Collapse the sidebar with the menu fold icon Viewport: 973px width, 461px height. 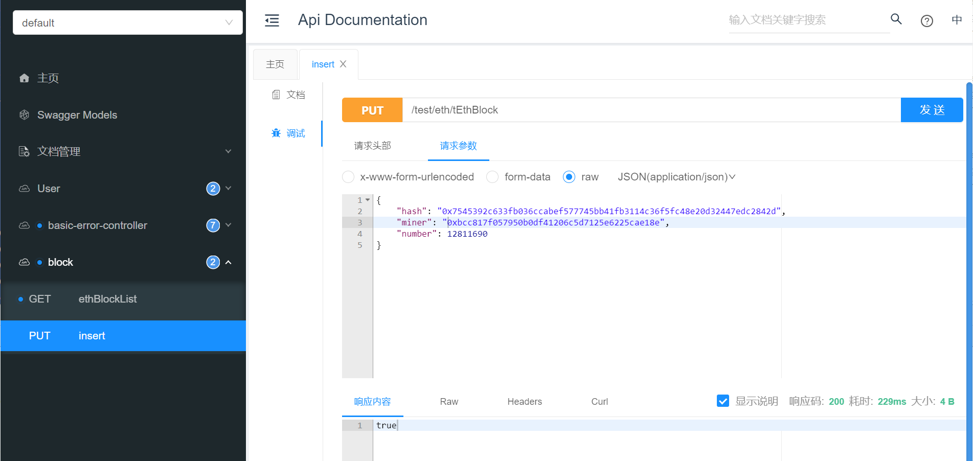[x=272, y=20]
